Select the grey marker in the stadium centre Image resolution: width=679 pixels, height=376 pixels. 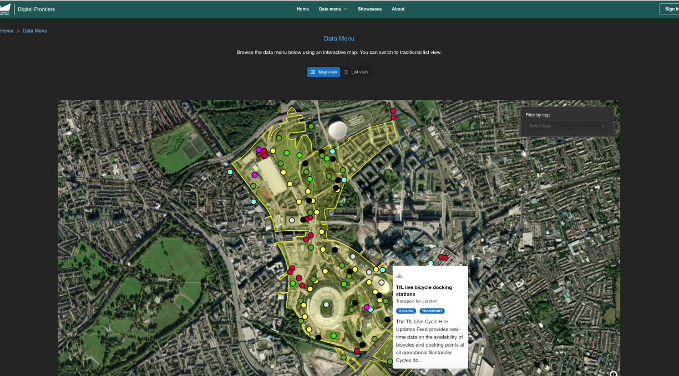tap(326, 304)
